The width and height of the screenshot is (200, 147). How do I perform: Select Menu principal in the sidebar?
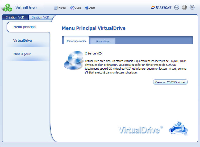tap(25, 27)
